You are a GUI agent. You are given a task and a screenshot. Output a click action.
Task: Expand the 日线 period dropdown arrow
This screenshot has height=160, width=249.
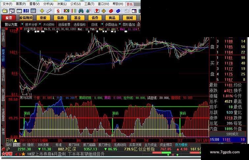[102, 24]
